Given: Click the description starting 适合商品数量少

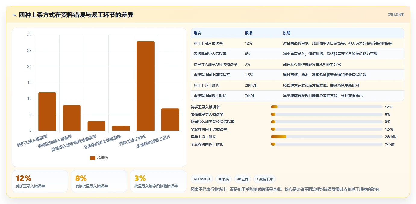Looking at the screenshot, I should (x=337, y=43).
